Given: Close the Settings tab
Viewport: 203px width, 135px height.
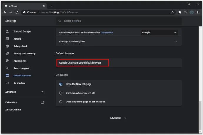Looking at the screenshot, I should [44, 6].
